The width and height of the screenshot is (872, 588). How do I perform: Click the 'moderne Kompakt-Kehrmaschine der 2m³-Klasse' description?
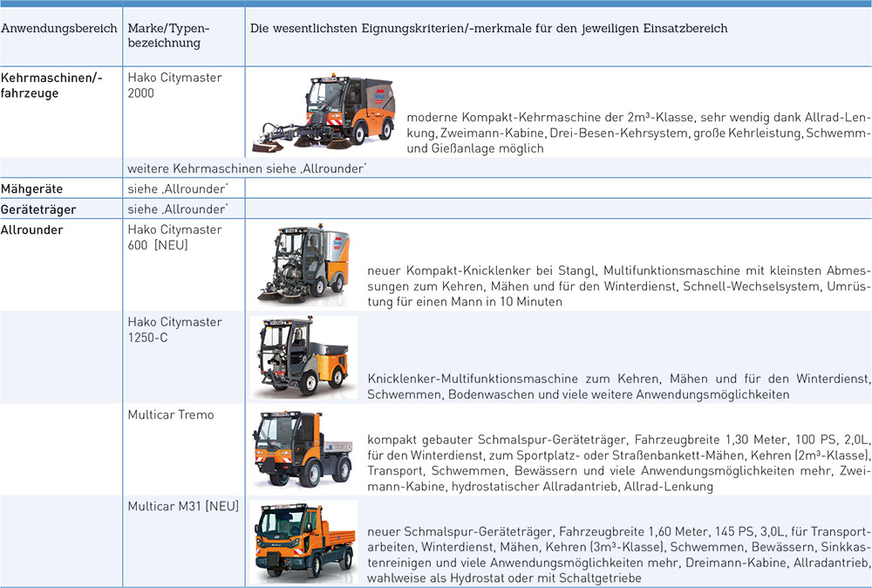tap(637, 133)
